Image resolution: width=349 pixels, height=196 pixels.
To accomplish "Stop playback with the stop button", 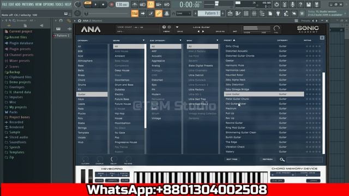I will click(103, 4).
